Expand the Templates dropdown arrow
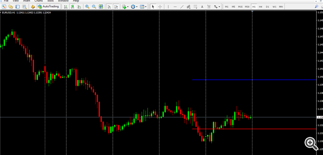 [146, 7]
